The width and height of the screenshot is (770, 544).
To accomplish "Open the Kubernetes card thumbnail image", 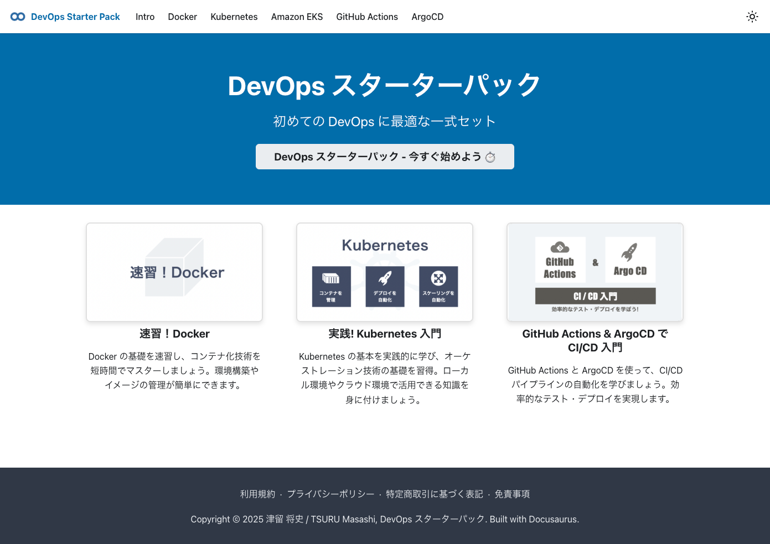I will pyautogui.click(x=385, y=272).
